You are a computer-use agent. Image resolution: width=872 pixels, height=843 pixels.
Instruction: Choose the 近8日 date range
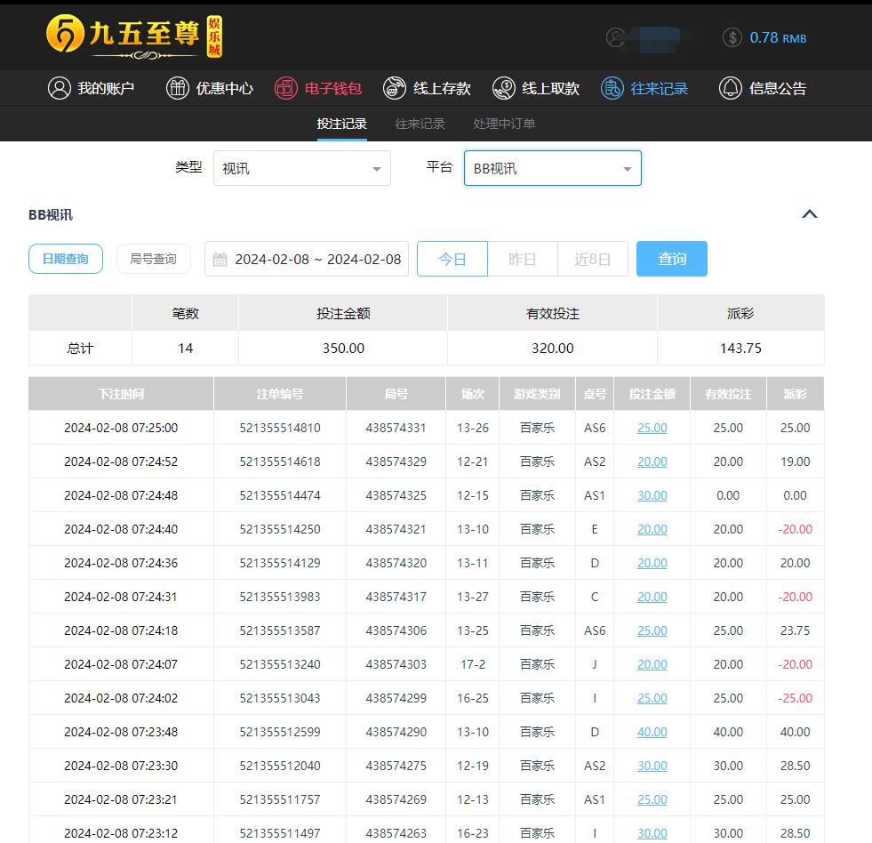tap(592, 259)
